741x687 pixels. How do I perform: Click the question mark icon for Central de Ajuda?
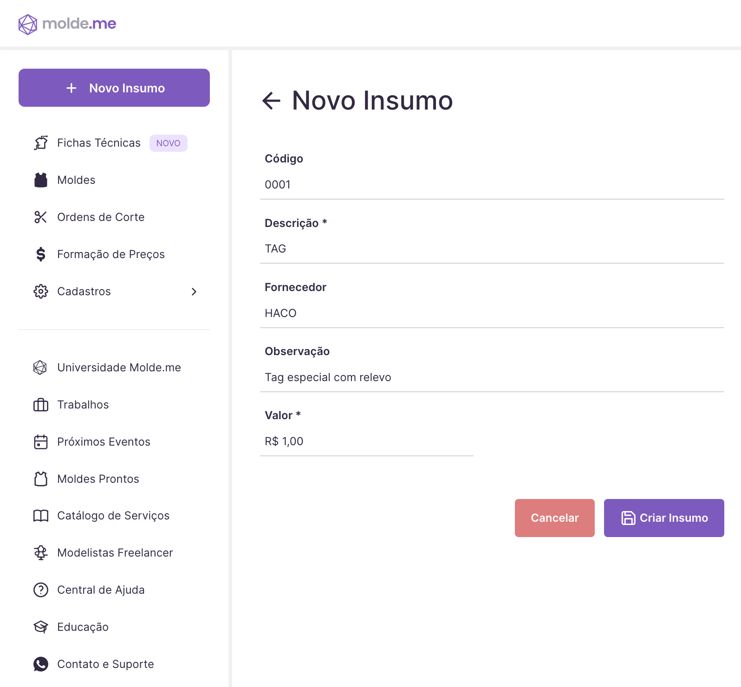(41, 590)
